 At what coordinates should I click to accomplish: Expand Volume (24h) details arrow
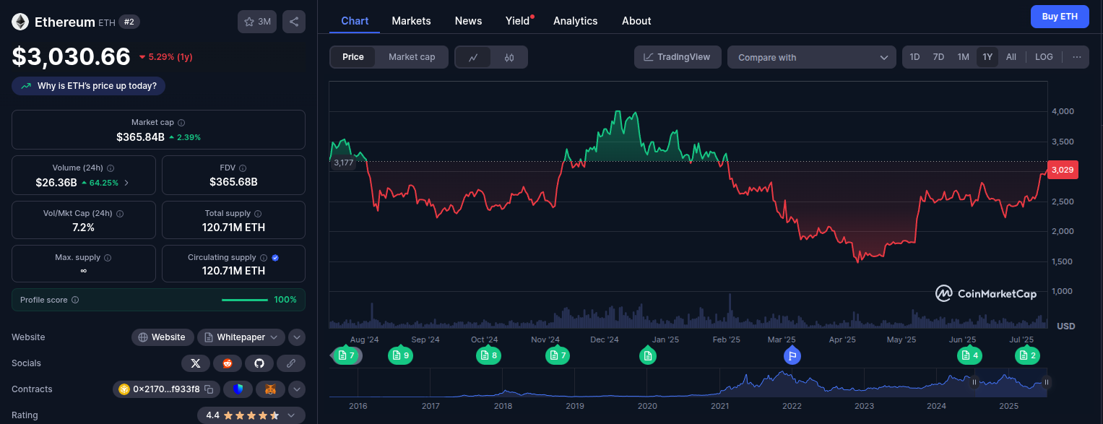click(127, 183)
